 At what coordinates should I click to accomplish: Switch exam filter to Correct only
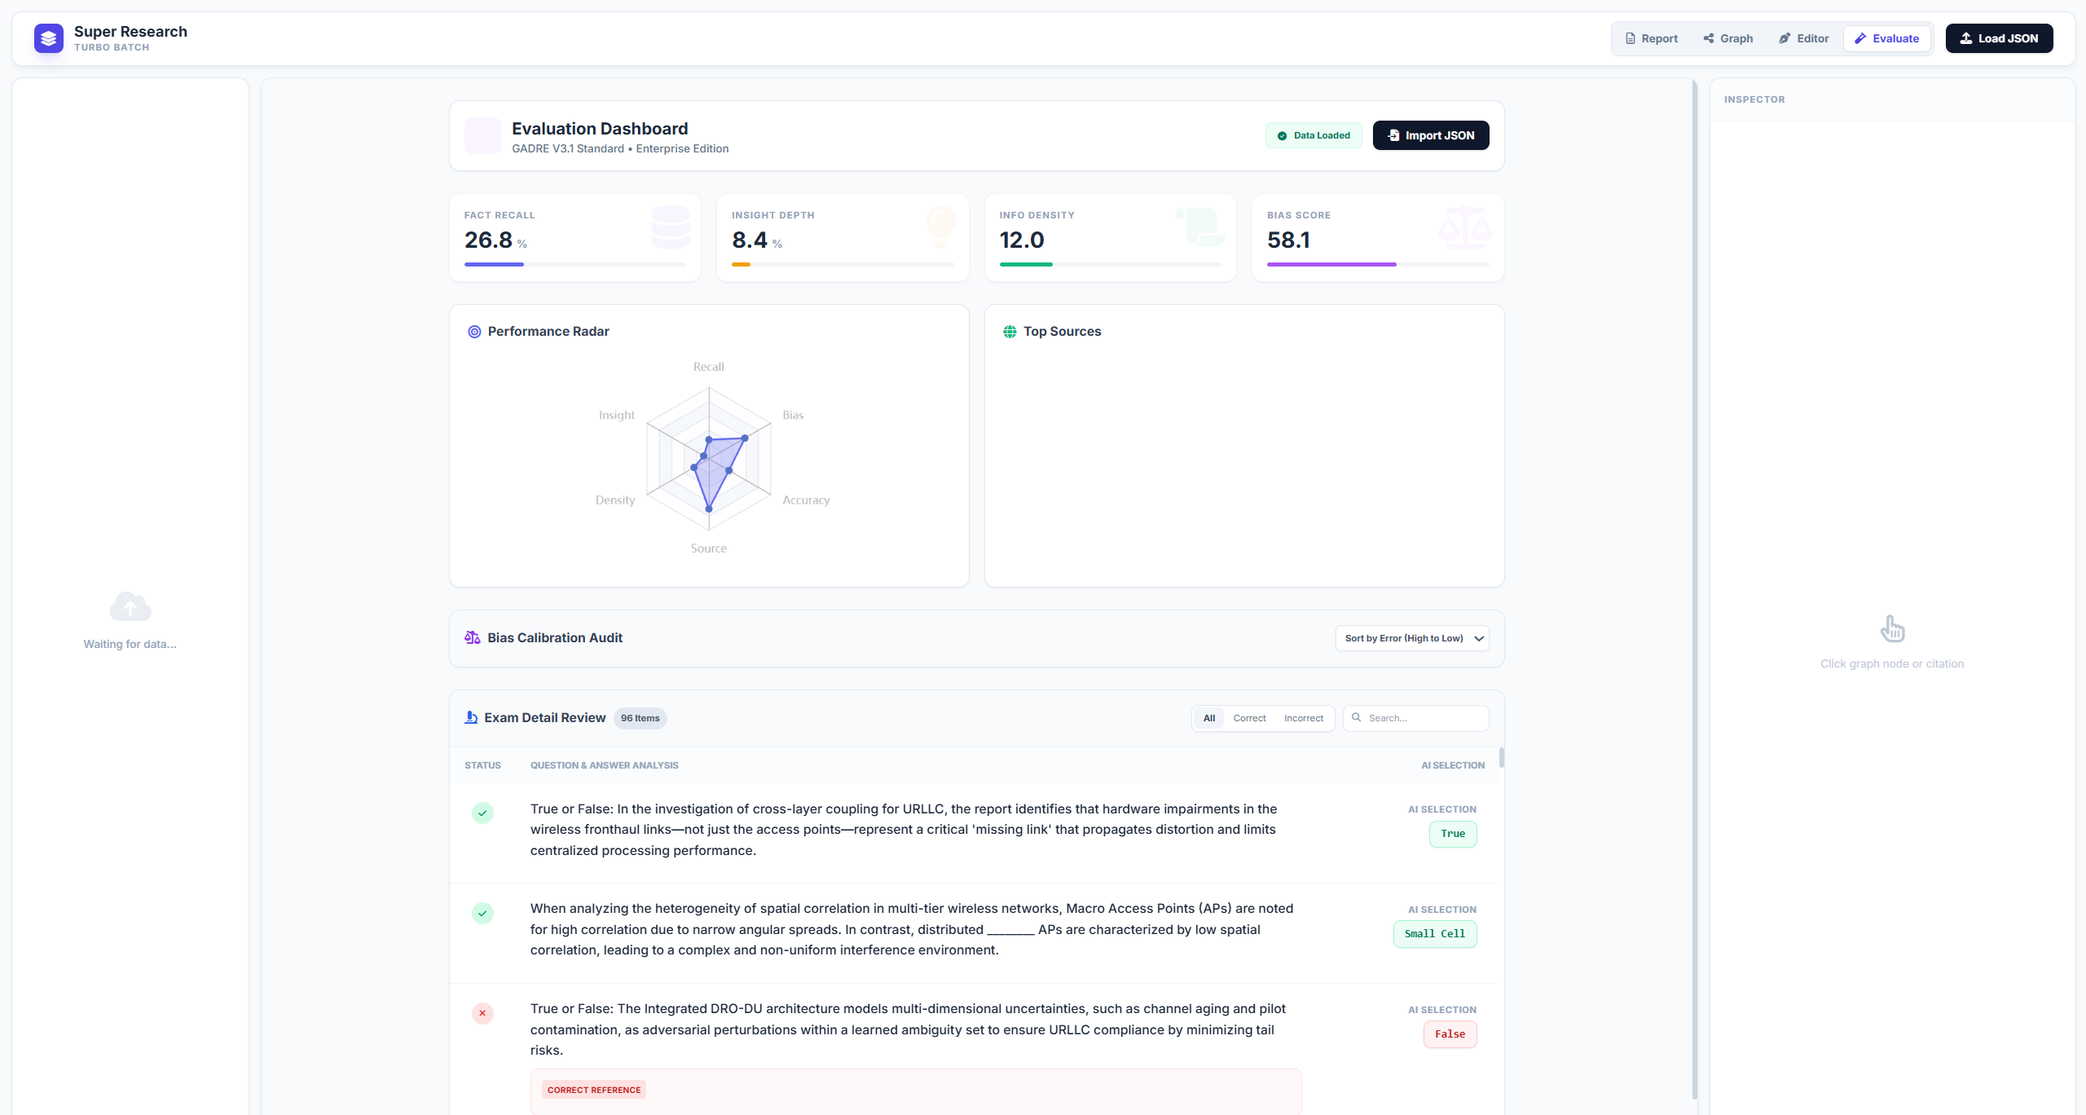pyautogui.click(x=1249, y=718)
